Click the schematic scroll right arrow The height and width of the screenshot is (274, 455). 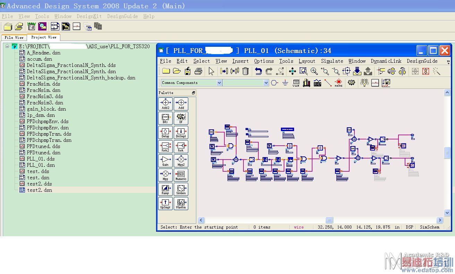(x=440, y=220)
